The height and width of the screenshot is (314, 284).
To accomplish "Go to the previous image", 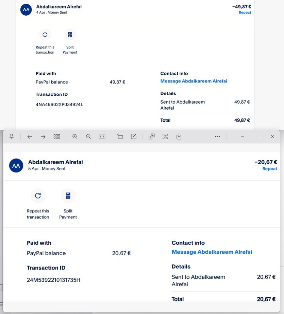I will 30,136.
